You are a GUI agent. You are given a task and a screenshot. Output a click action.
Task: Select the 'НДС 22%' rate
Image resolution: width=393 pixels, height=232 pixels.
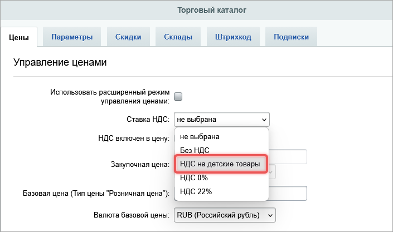pyautogui.click(x=196, y=192)
